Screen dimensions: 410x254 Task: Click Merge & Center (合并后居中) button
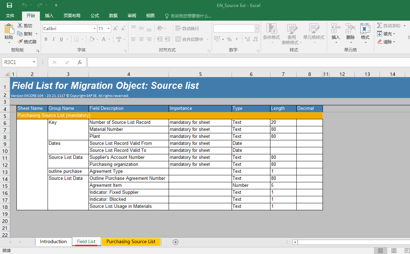190,39
